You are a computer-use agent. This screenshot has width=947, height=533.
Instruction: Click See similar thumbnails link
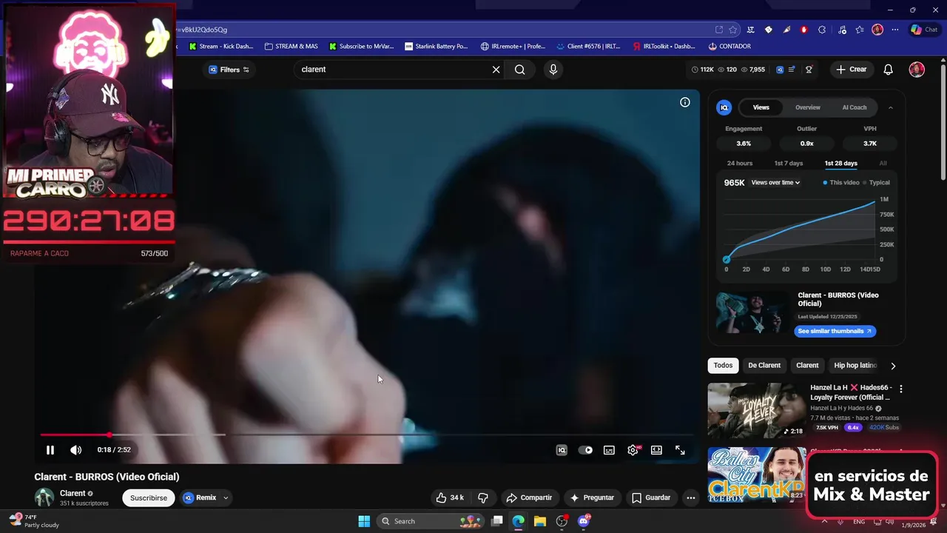point(835,332)
